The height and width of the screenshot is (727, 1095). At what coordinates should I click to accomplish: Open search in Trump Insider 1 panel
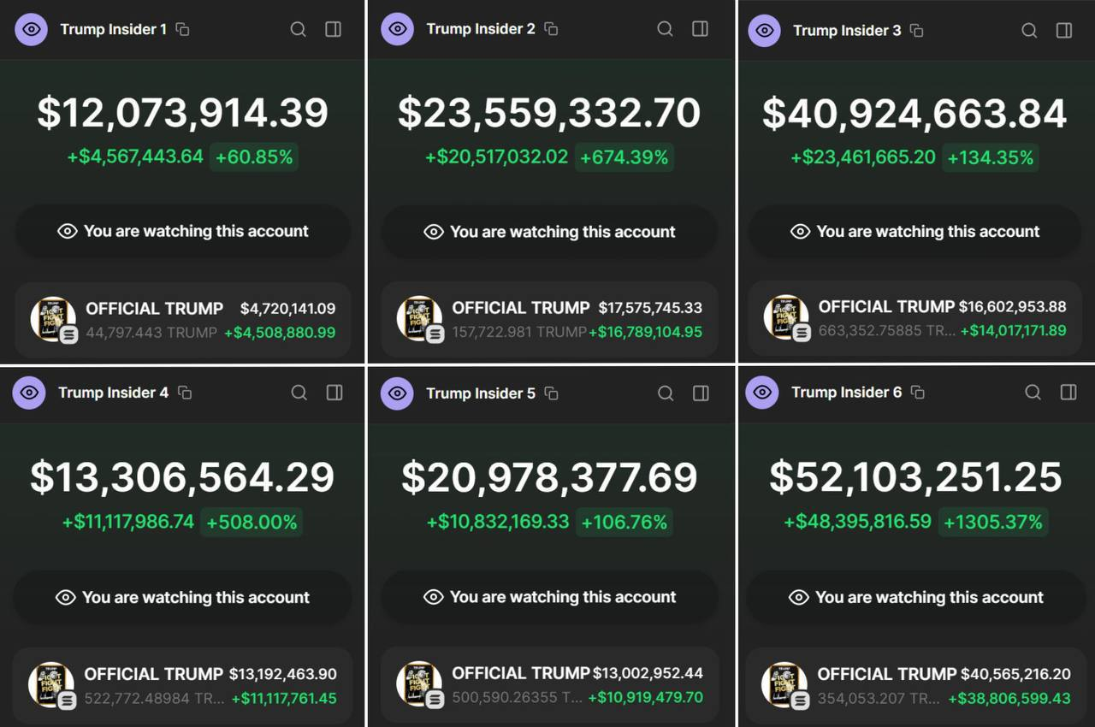tap(298, 29)
